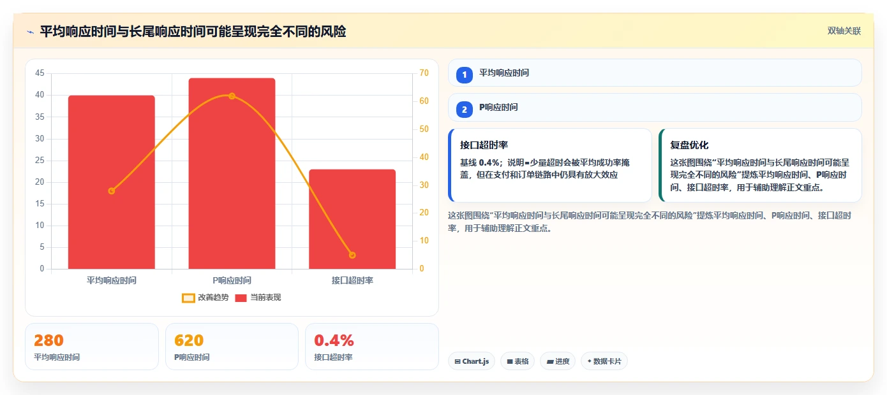Select the red bar for P响应时间
The image size is (887, 395).
pos(232,173)
